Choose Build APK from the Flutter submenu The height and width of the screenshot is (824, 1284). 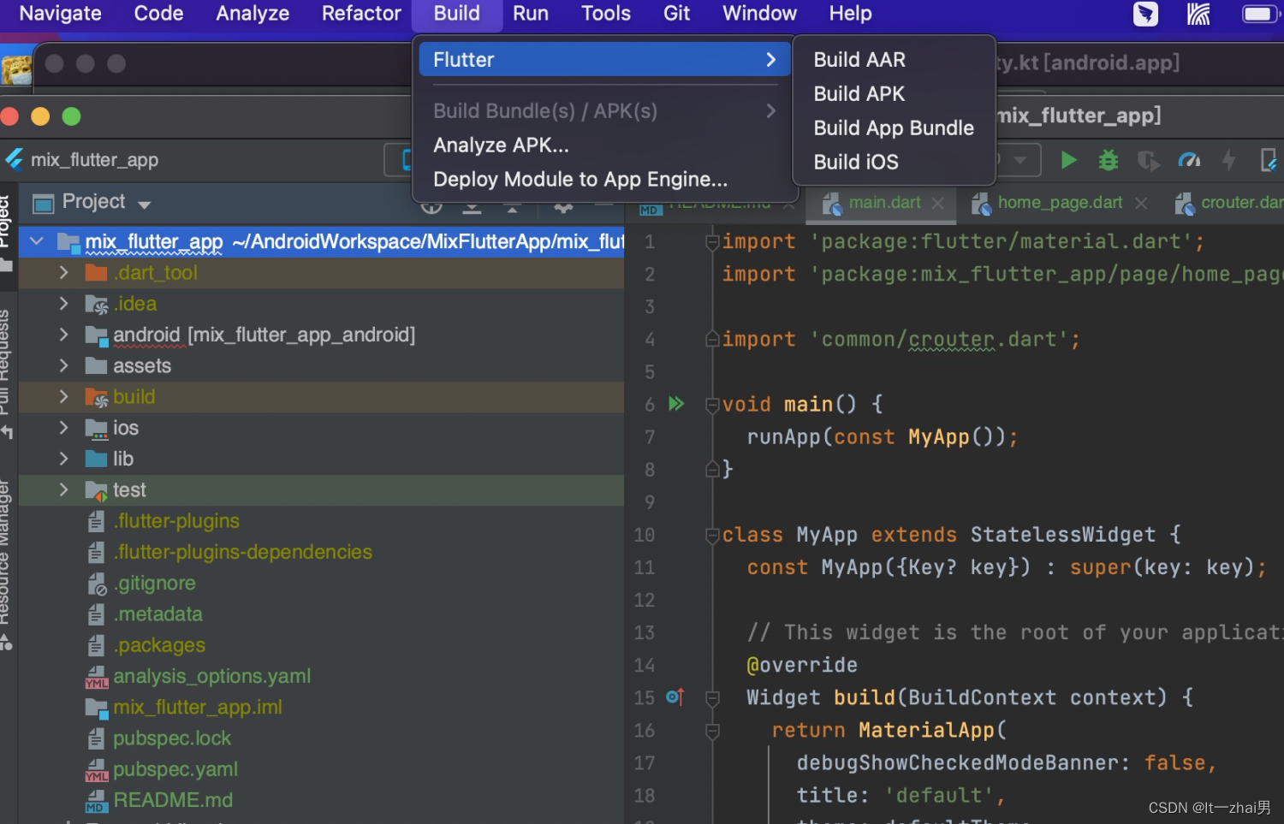coord(894,94)
